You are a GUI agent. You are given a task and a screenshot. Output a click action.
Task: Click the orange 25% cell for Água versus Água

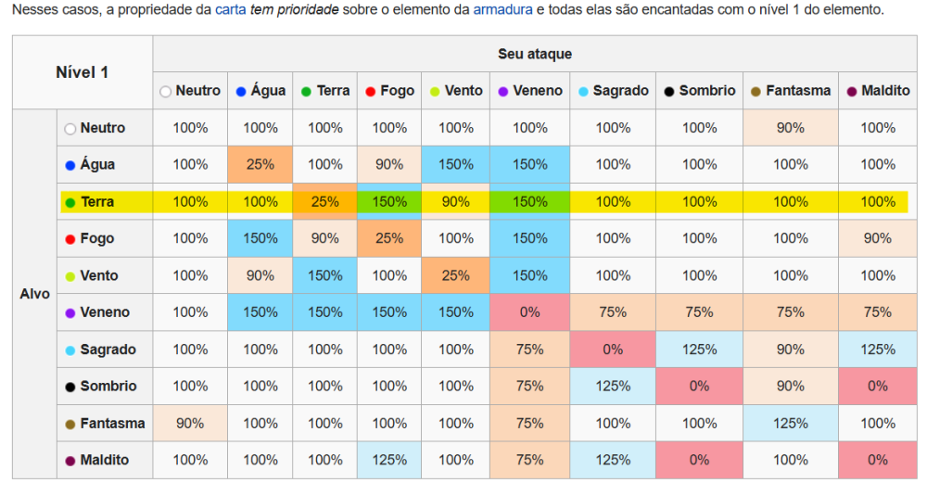[x=260, y=164]
